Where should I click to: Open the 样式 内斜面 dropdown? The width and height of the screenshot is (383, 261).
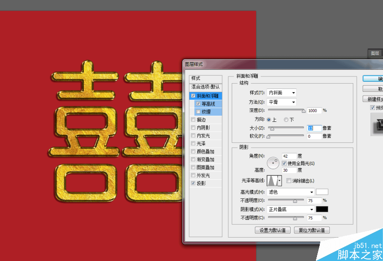282,93
